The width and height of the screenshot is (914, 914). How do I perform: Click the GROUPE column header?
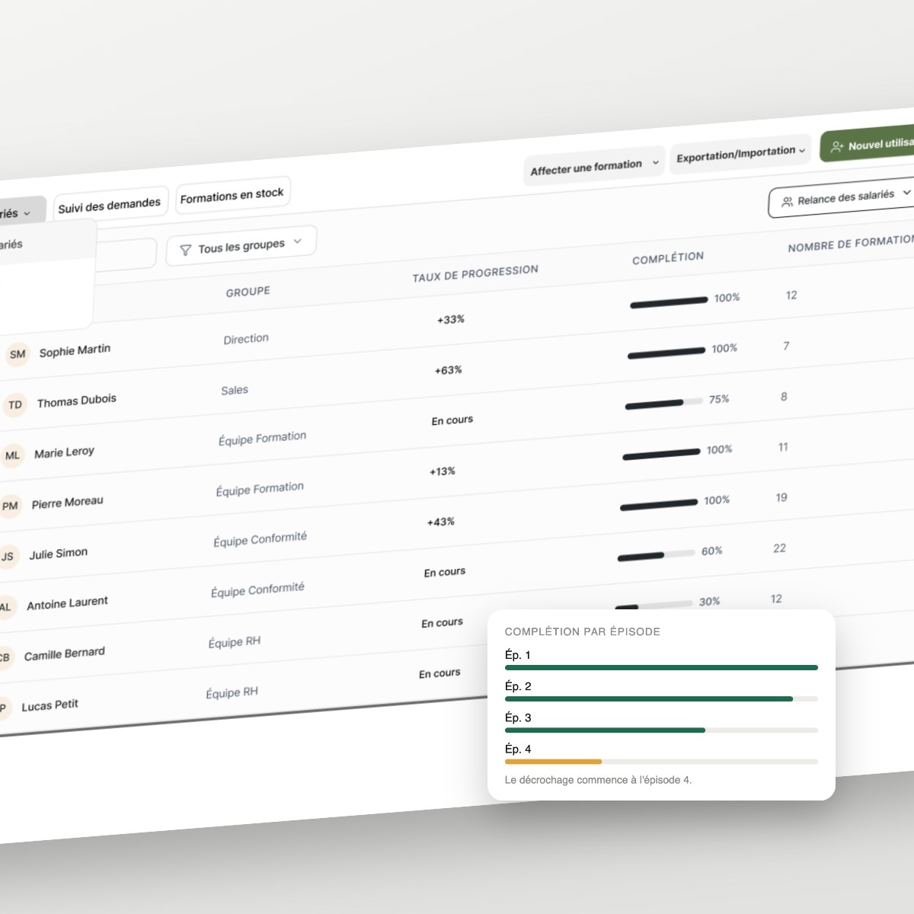tap(248, 291)
